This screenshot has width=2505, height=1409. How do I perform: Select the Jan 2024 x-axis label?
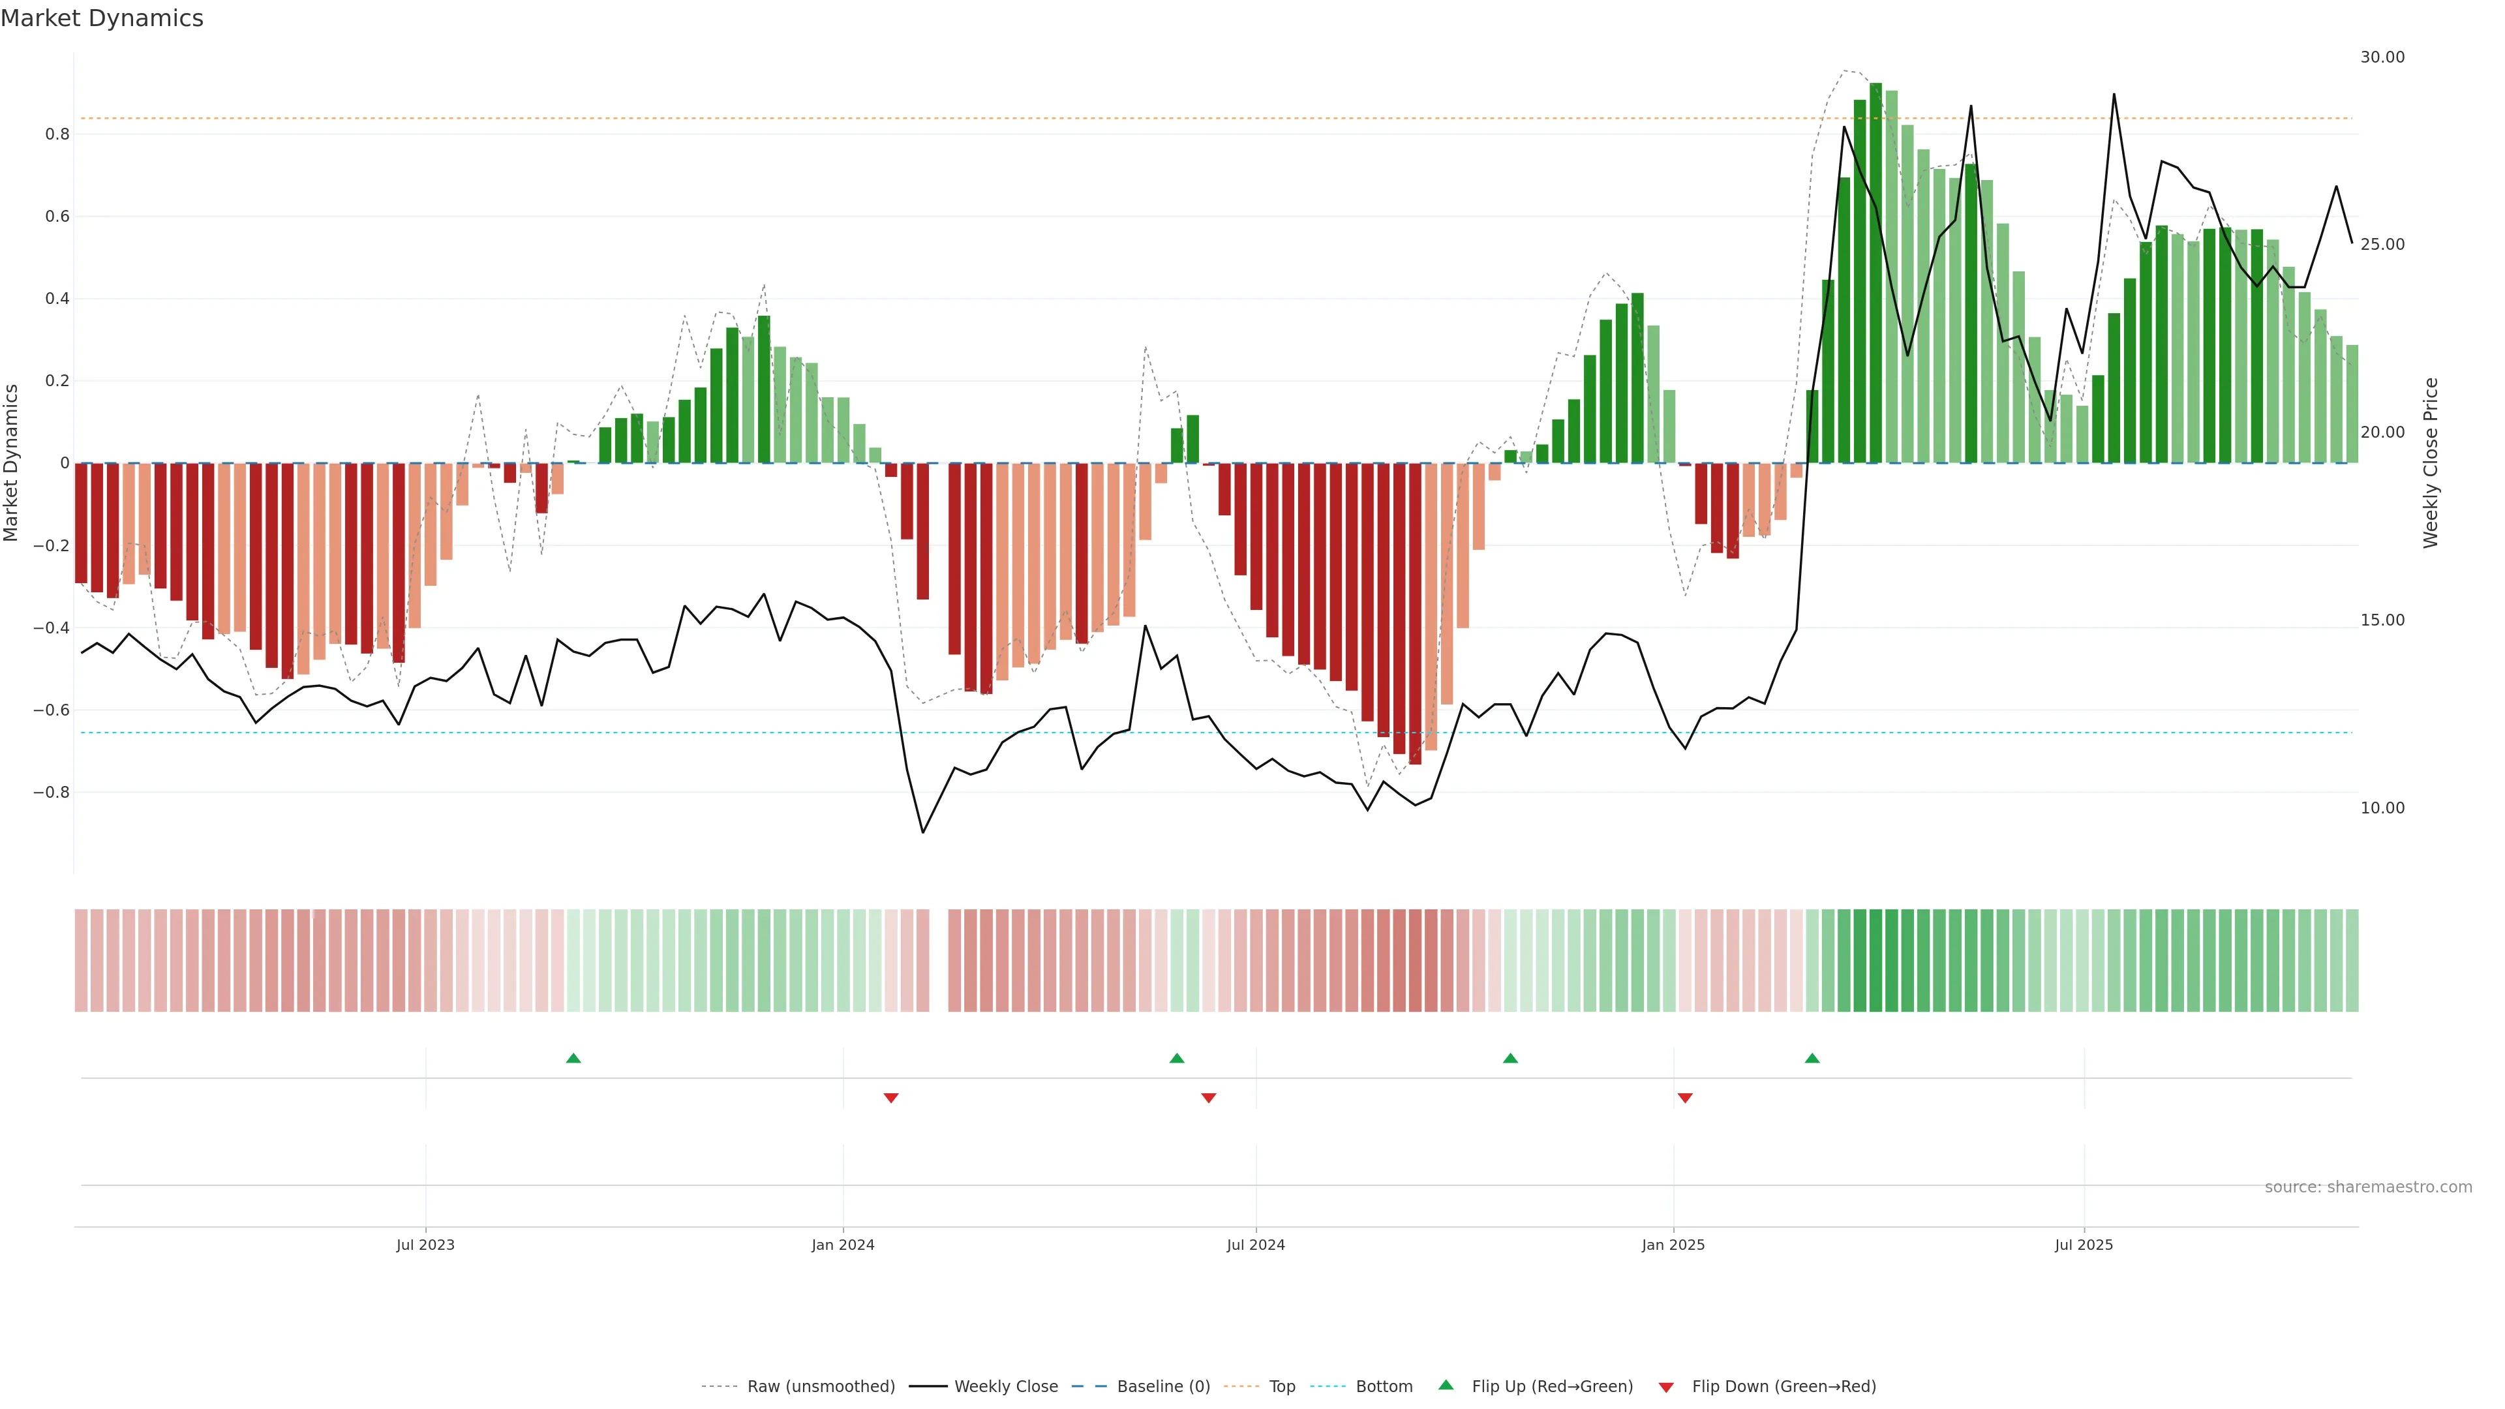(843, 1245)
